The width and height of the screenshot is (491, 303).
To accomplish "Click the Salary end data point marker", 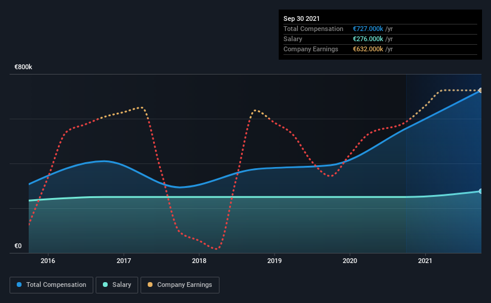I will [480, 191].
